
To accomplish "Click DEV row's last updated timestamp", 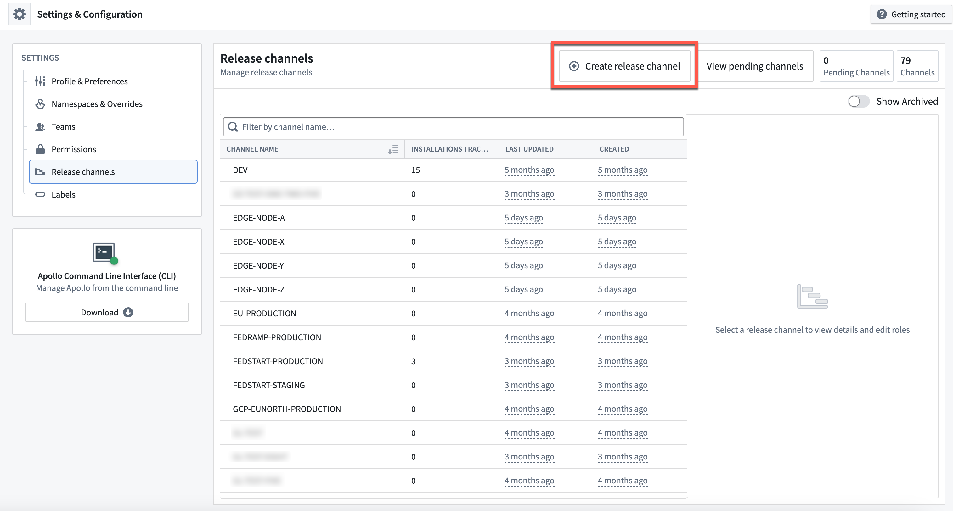I will [529, 170].
